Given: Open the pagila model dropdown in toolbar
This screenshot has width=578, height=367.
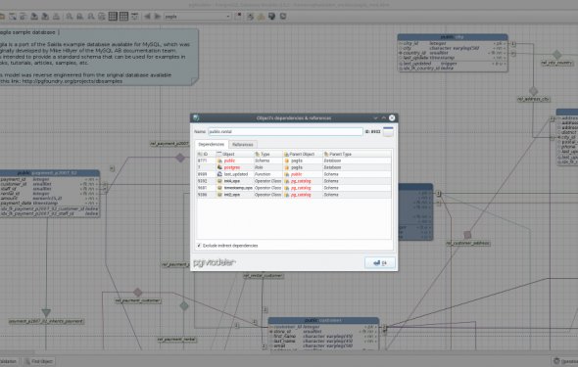Looking at the screenshot, I should click(198, 17).
